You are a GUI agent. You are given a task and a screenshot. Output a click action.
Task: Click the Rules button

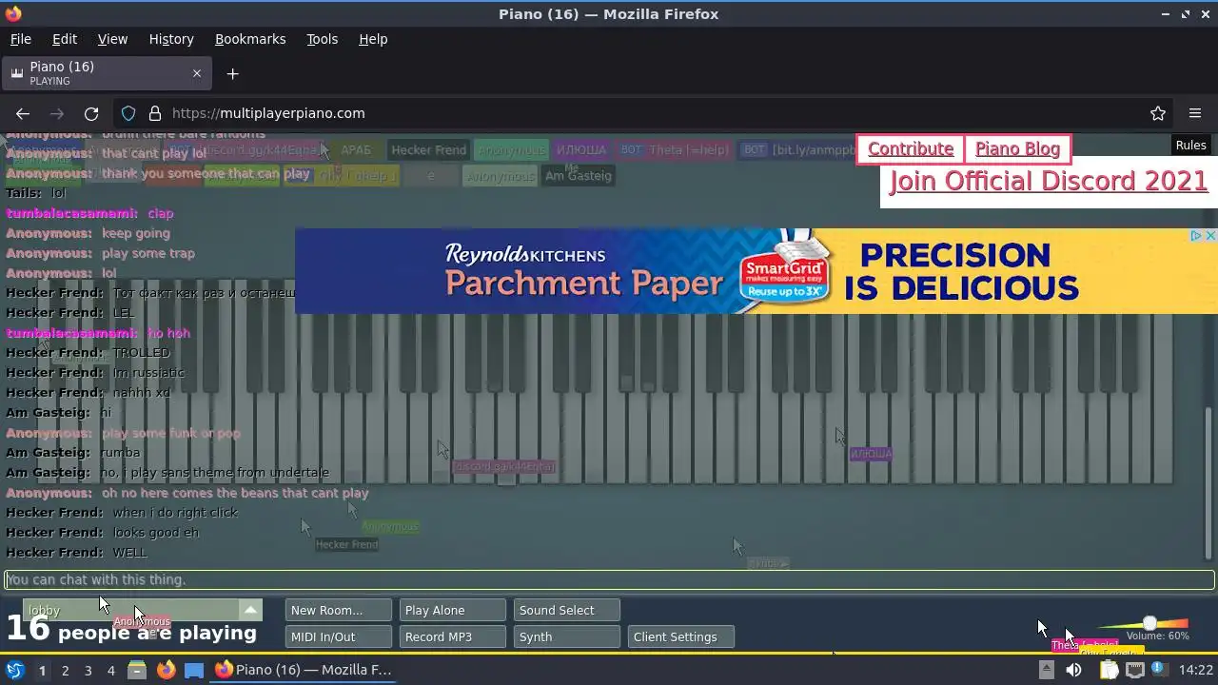[x=1190, y=146]
